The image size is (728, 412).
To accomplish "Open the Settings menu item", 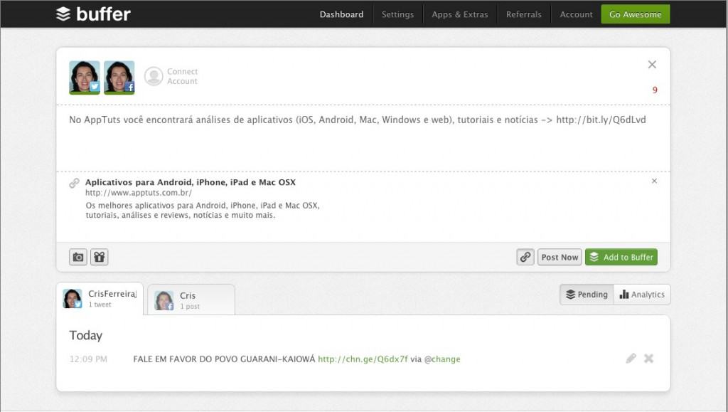I will click(397, 14).
